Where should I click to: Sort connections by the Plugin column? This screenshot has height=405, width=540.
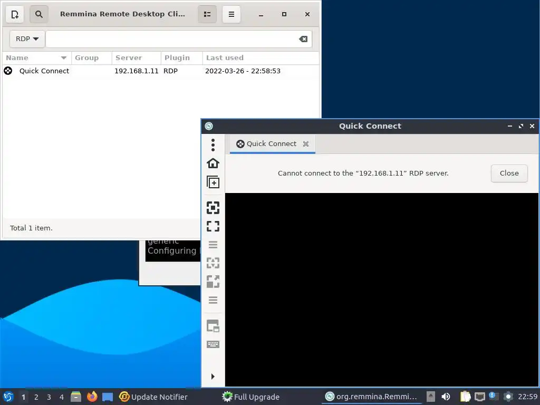coord(181,58)
